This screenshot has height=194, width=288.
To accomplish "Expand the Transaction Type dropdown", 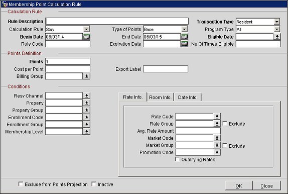I will [x=277, y=22].
